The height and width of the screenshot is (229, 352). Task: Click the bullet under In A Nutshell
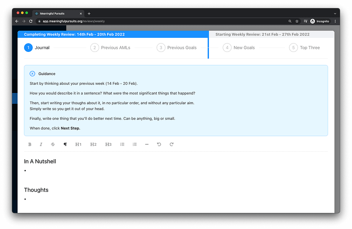click(x=25, y=171)
